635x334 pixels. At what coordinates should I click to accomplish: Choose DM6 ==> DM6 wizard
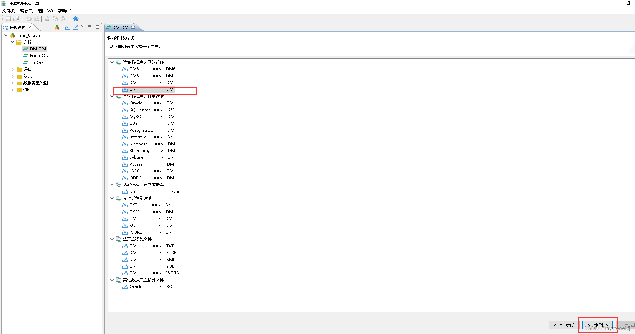(x=149, y=69)
